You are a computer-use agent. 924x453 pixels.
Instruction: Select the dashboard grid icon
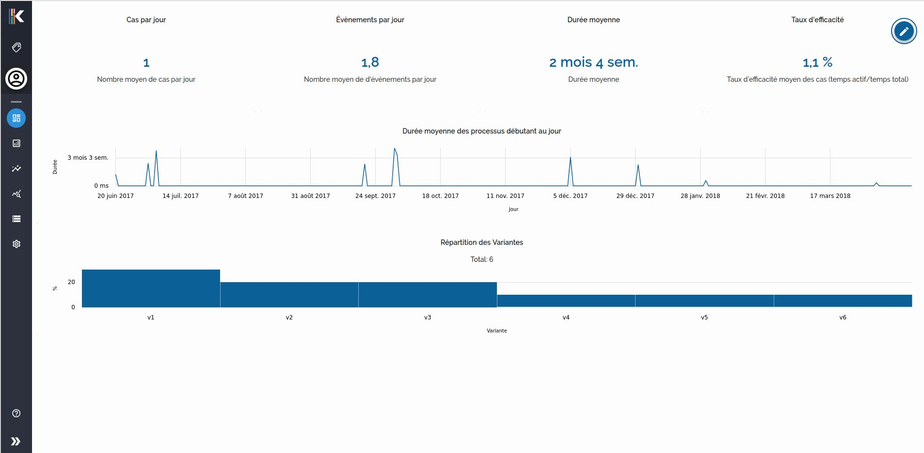click(16, 118)
